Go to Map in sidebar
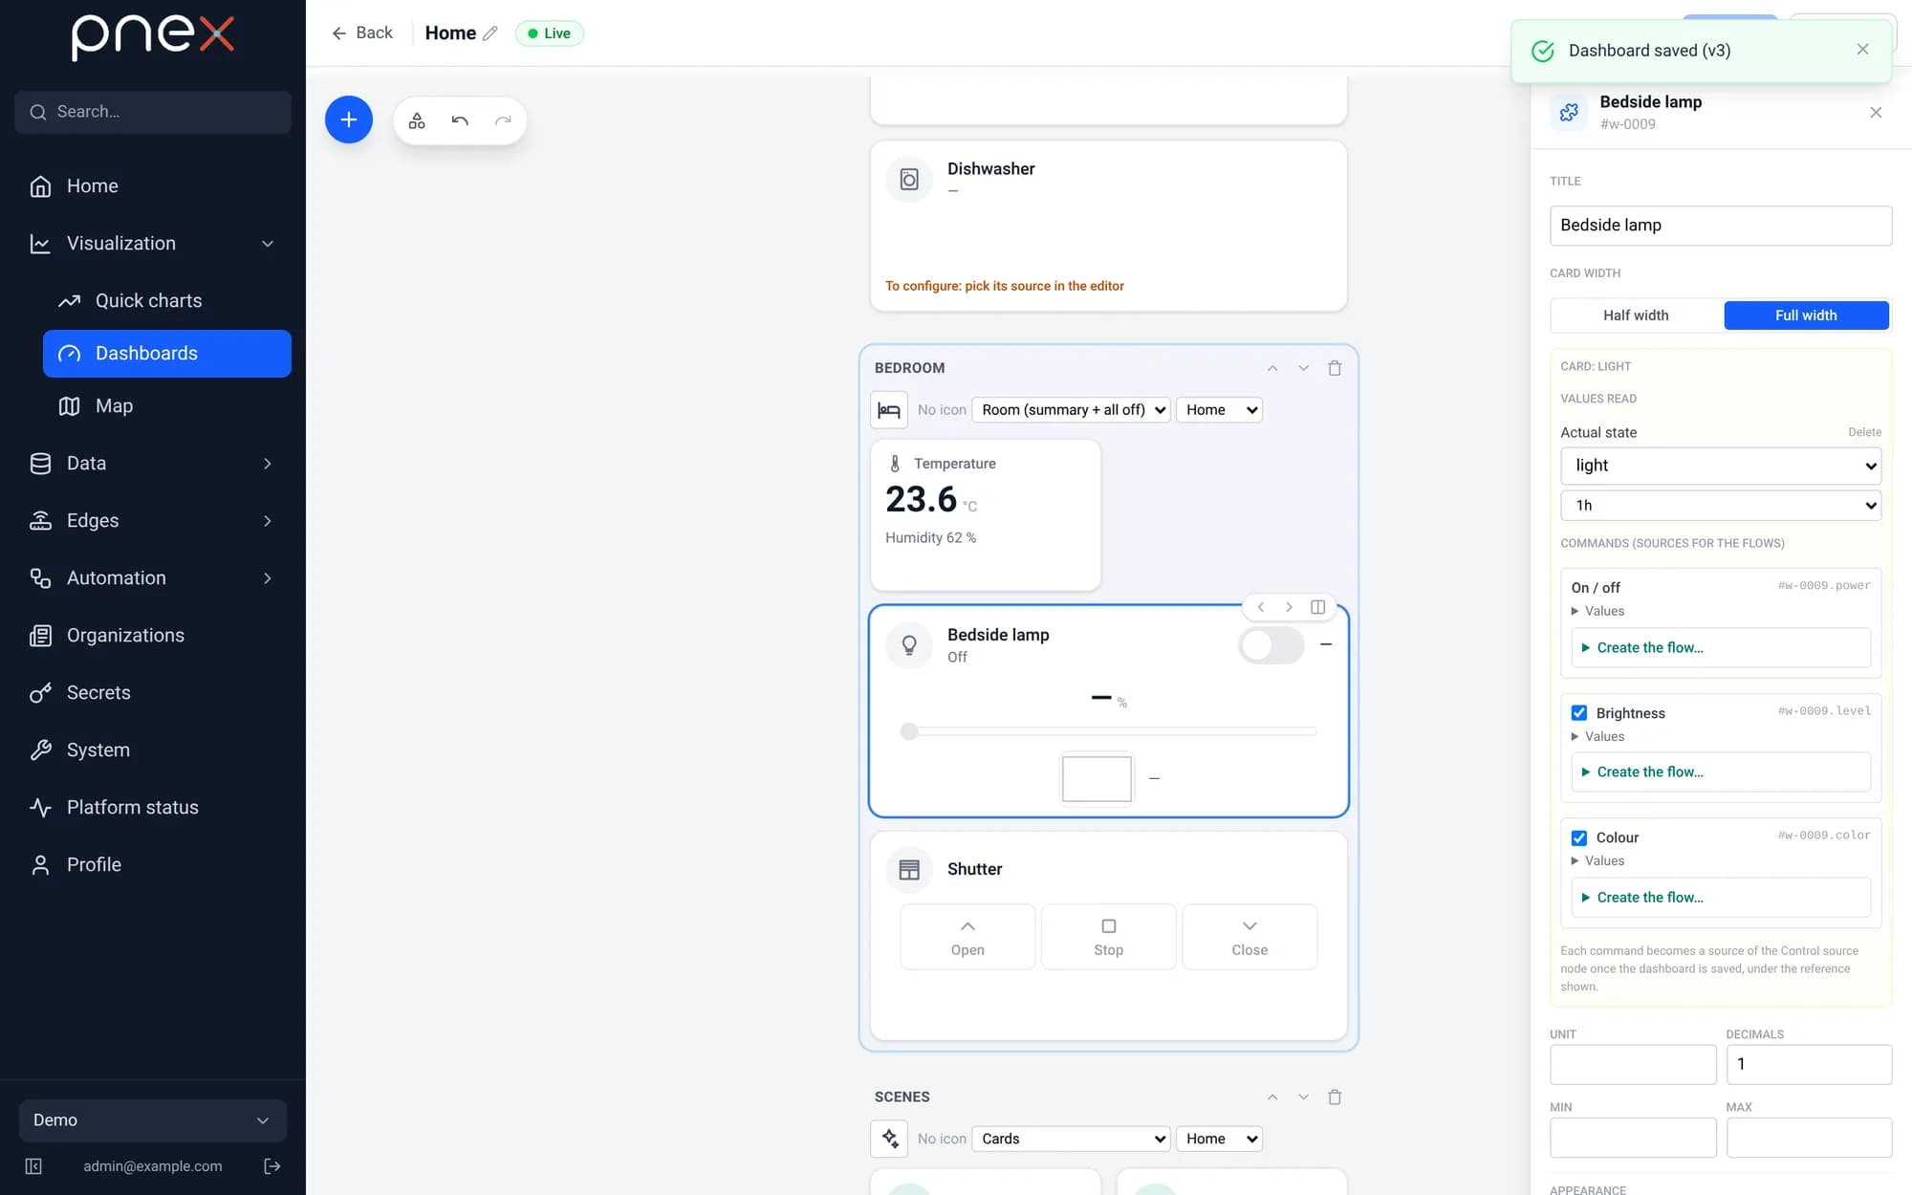Image resolution: width=1912 pixels, height=1195 pixels. click(166, 406)
